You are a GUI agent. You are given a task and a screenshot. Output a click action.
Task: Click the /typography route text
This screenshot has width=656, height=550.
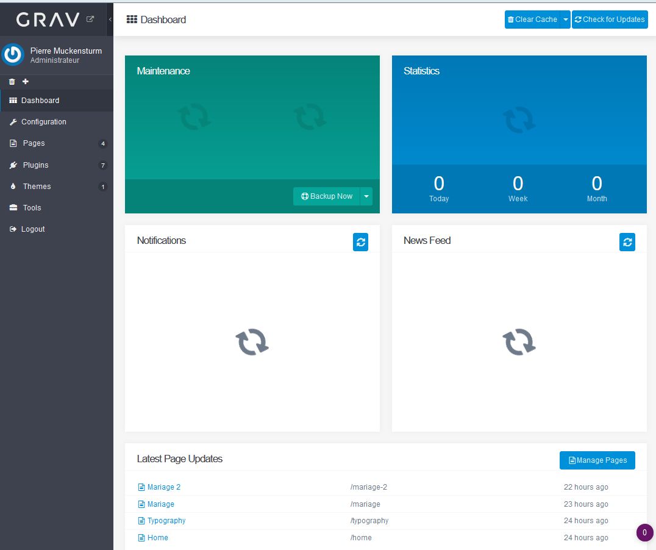point(369,521)
